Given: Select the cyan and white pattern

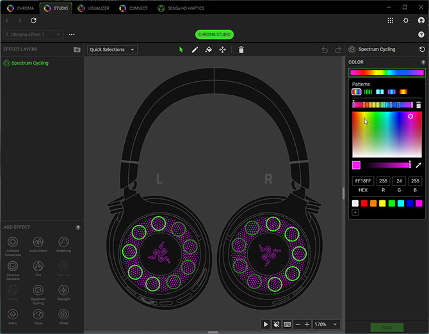Looking at the screenshot, I should pyautogui.click(x=380, y=92).
